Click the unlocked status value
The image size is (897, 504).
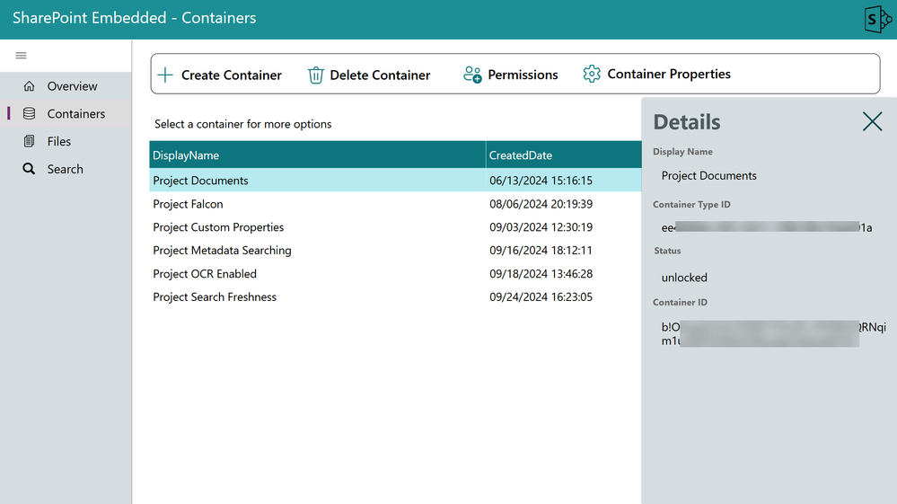[x=684, y=278]
